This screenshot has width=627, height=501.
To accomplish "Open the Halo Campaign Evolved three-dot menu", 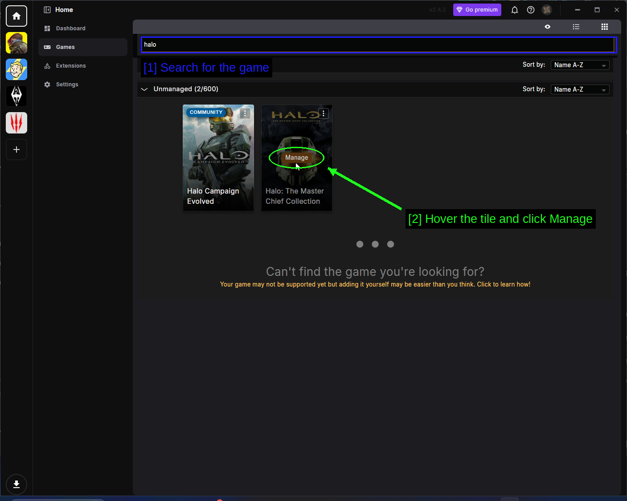I will pos(245,113).
